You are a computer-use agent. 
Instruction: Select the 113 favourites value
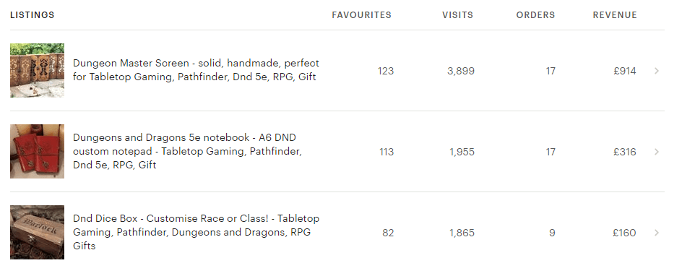(387, 152)
